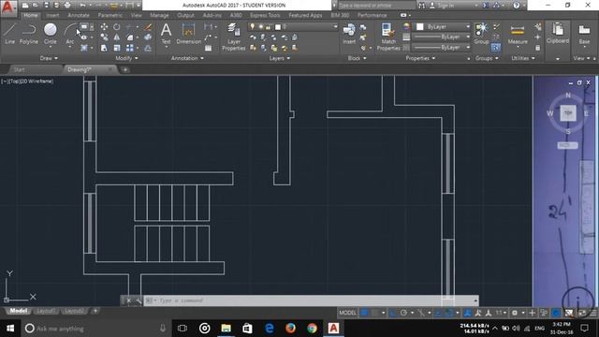Screen dimensions: 599x337
Task: Switch to the Model layout tab
Action: 19,311
